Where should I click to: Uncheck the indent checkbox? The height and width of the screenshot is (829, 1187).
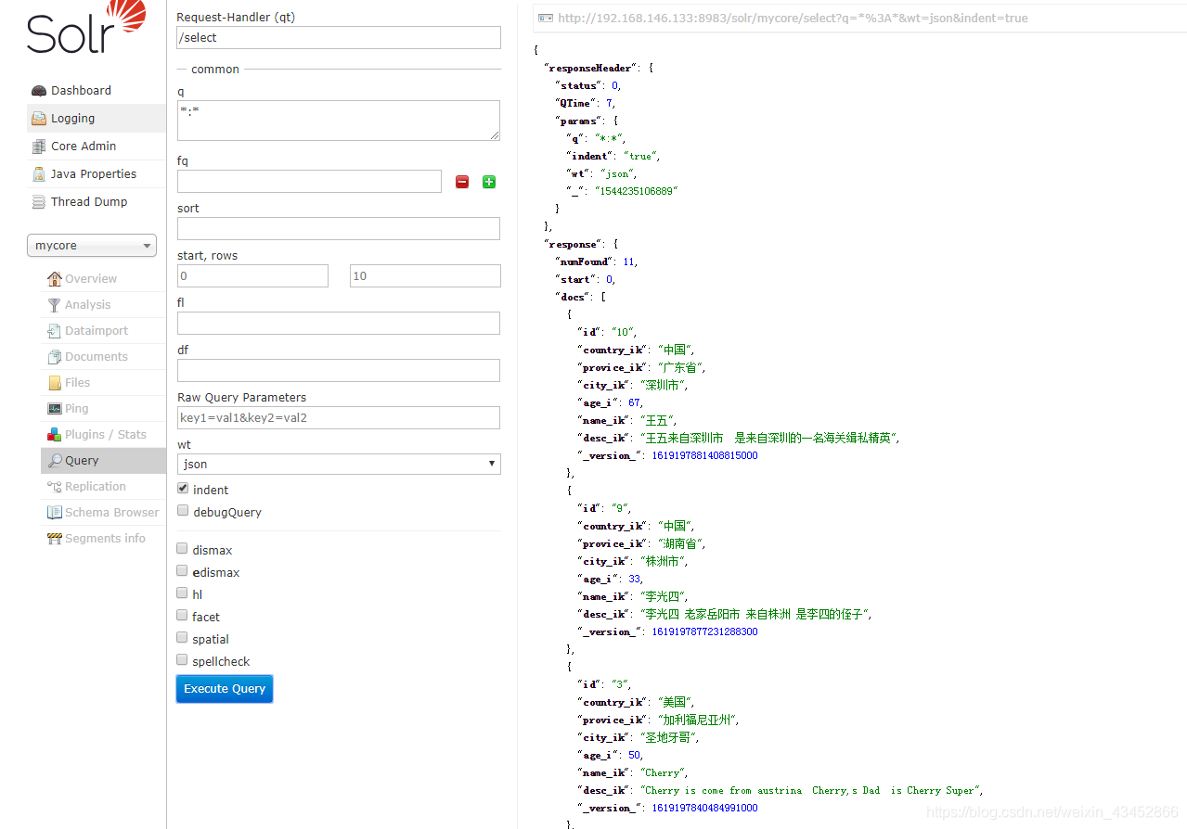(183, 489)
